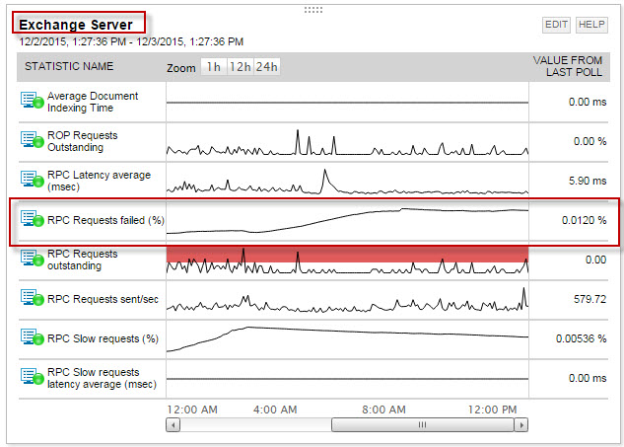Click the RPC Latency average sparkline chart
Screen dimensions: 624x447
coord(347,182)
